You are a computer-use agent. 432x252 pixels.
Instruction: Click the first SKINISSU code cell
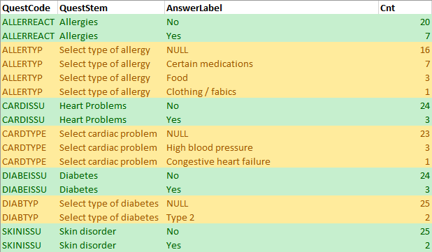[29, 231]
